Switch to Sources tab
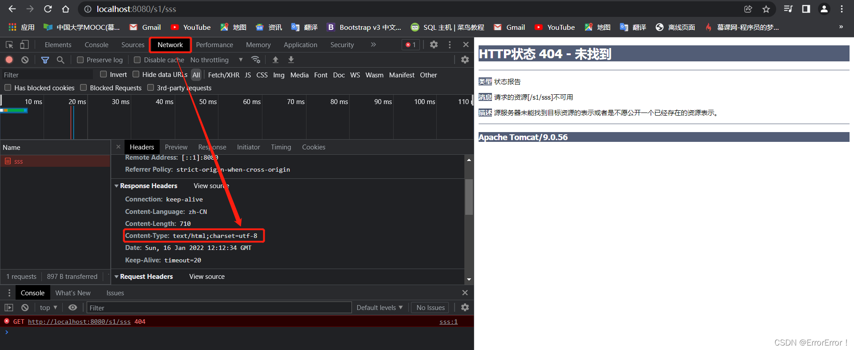 [x=133, y=44]
